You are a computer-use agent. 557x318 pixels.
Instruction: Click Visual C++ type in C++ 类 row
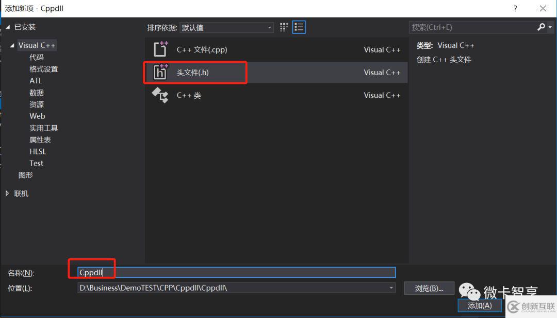coord(382,95)
